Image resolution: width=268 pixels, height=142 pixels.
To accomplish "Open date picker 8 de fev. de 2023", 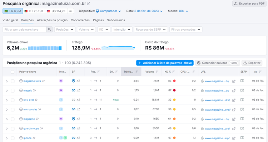I will tap(148, 11).
